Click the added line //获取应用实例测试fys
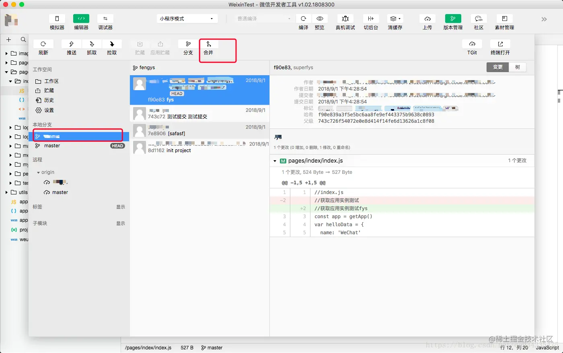563x353 pixels. tap(341, 208)
